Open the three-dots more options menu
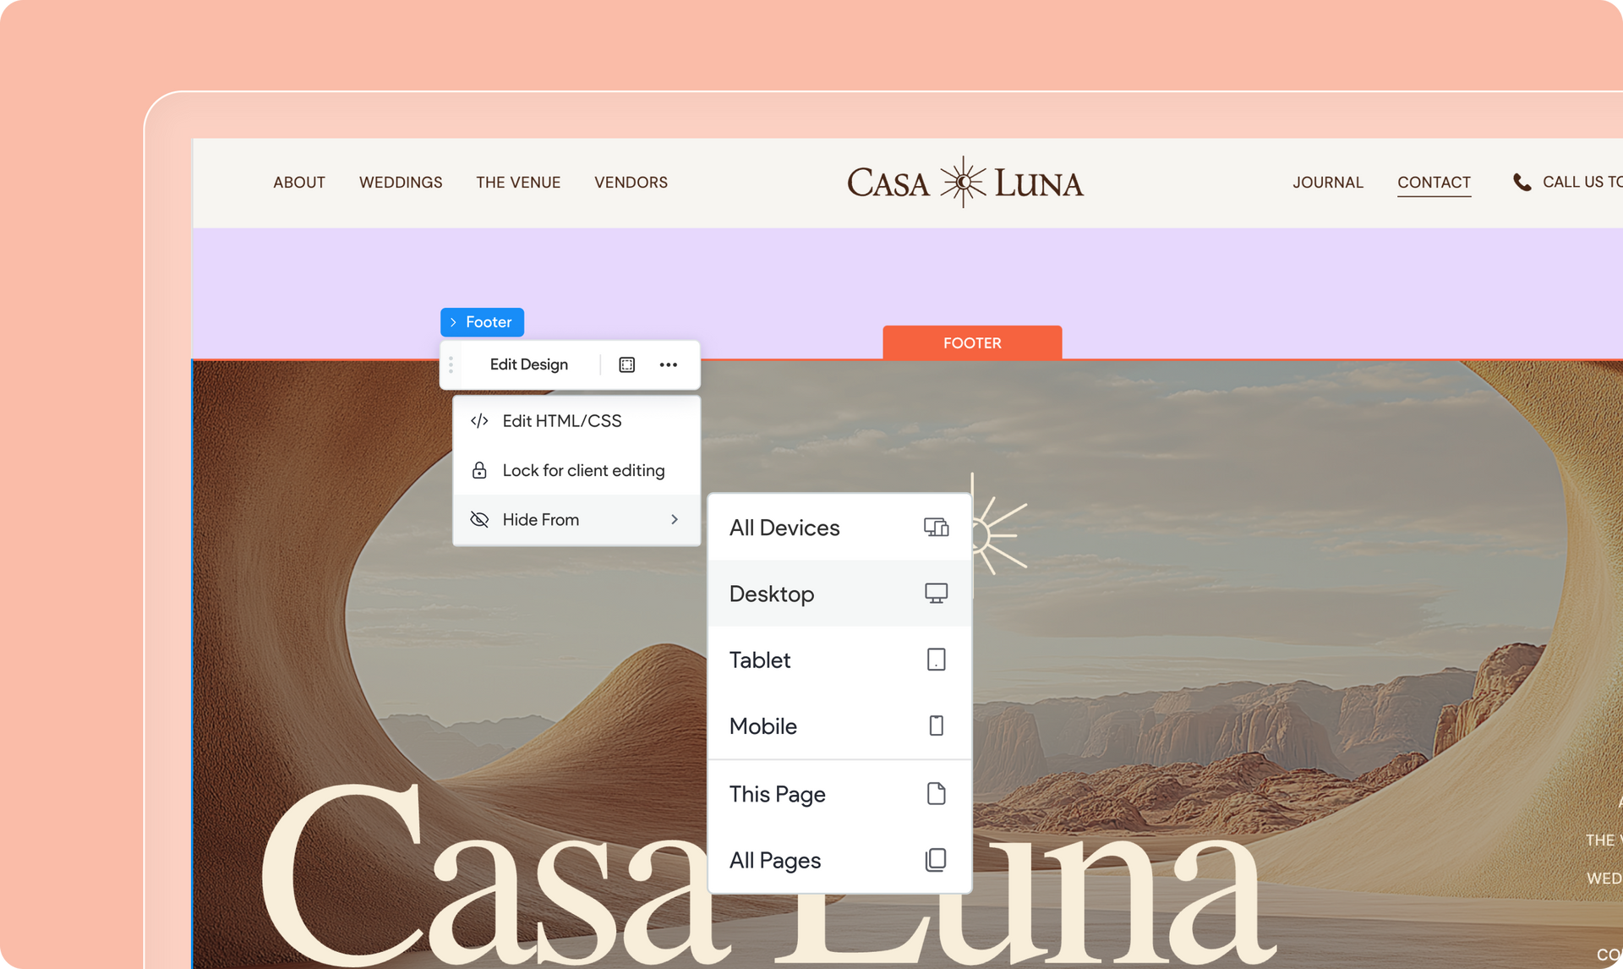 pos(668,364)
